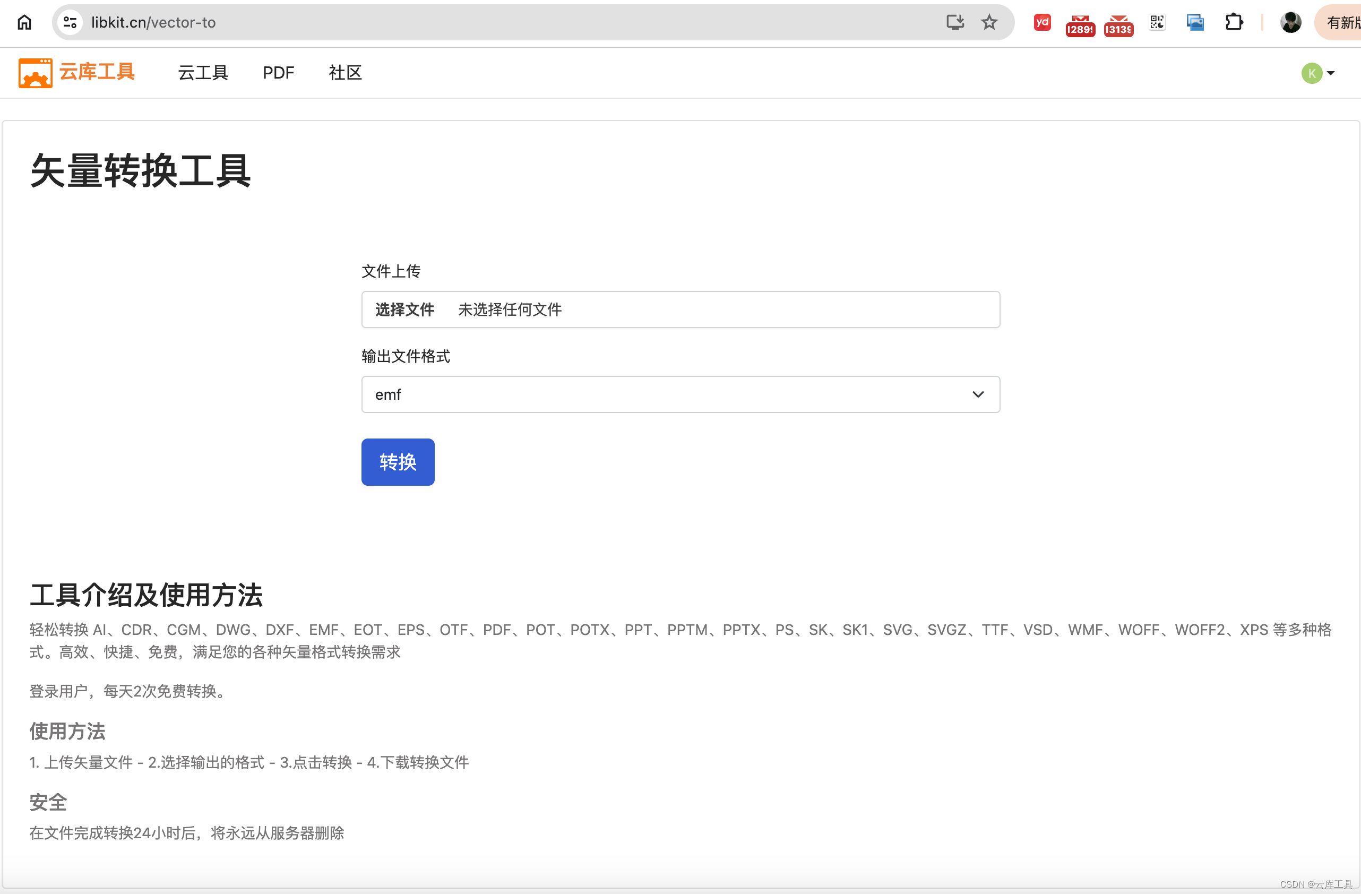The height and width of the screenshot is (894, 1361).
Task: Expand the green K user dropdown
Action: tap(1318, 73)
